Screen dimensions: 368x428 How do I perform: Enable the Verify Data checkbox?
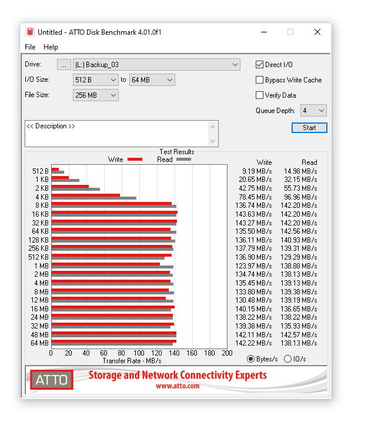[x=259, y=95]
